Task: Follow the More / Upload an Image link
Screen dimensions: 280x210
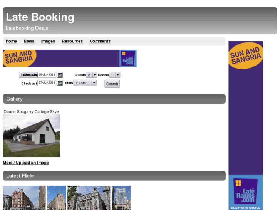Action: [x=26, y=163]
